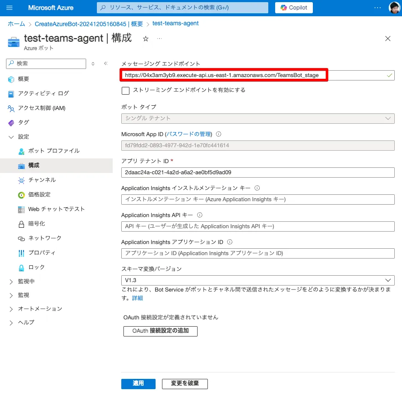Collapse the sidebar with double chevron

(105, 63)
